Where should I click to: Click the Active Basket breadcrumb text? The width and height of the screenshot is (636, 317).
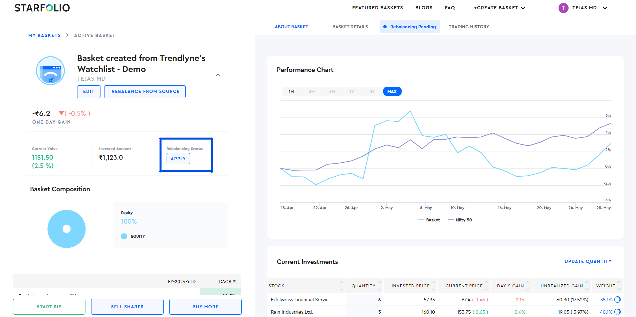tap(94, 35)
